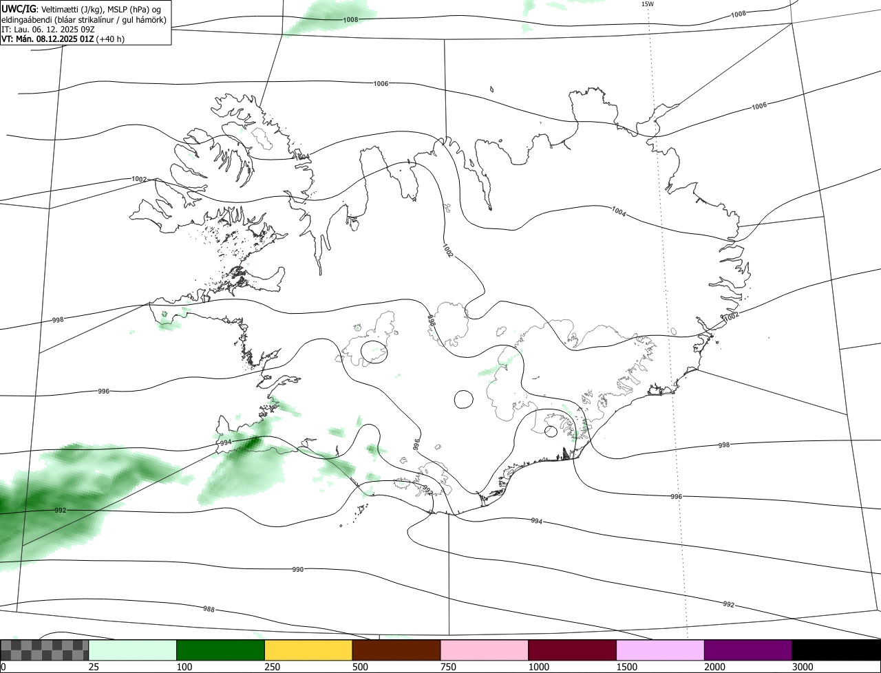Click the legend value "500"

[x=360, y=667]
